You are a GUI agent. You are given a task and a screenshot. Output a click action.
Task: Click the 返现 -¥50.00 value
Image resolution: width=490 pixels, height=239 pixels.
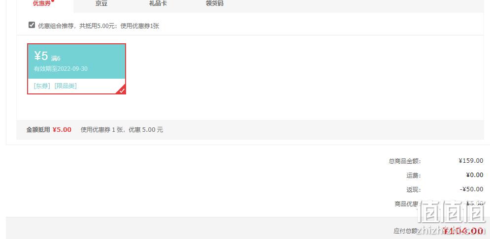click(472, 189)
